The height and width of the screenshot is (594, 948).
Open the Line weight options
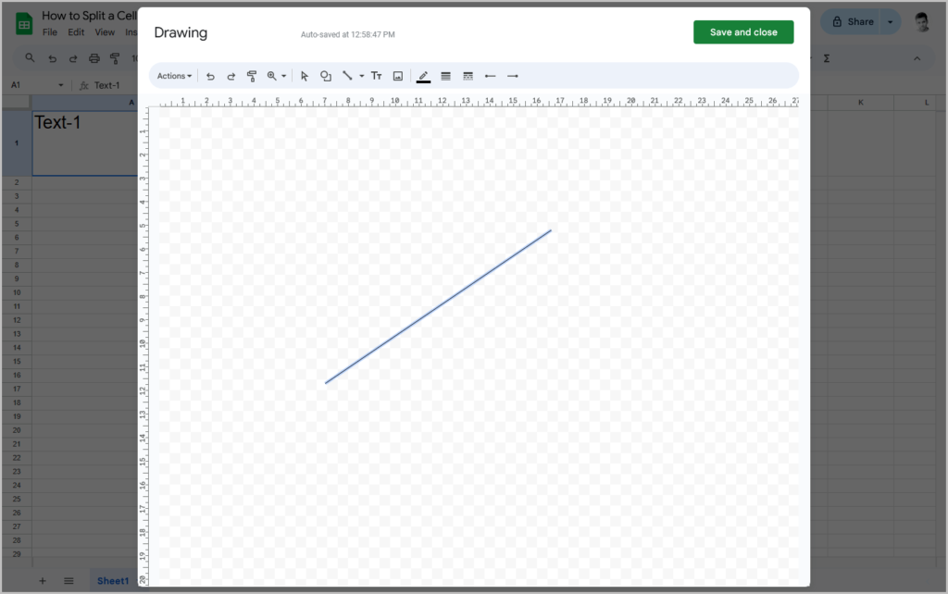[445, 76]
